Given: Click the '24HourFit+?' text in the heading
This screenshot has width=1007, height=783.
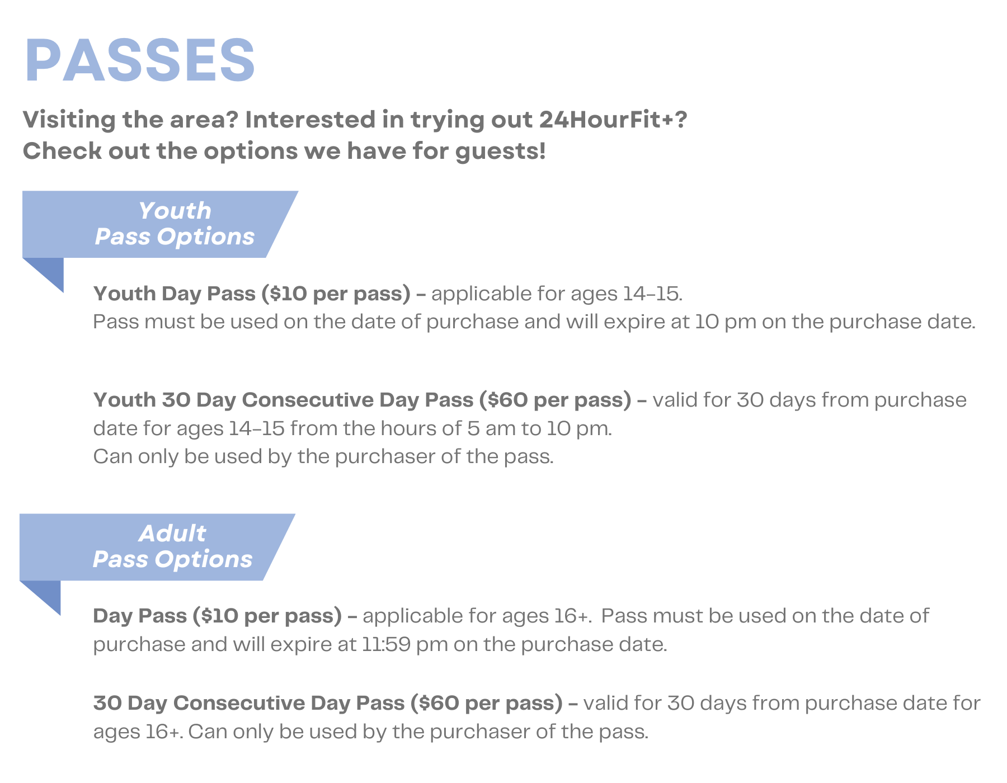Looking at the screenshot, I should 613,120.
